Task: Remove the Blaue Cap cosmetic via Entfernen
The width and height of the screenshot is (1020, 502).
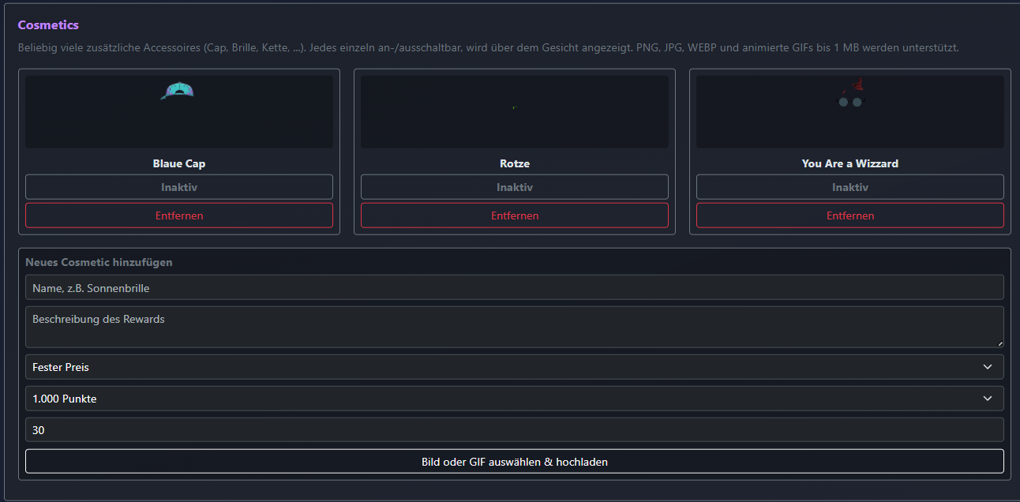Action: click(179, 215)
